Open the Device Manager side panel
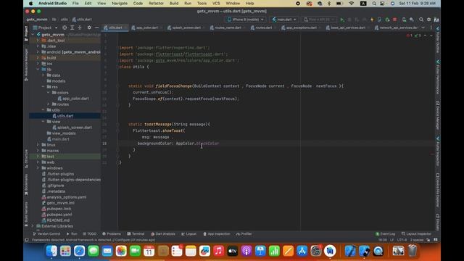 437,115
